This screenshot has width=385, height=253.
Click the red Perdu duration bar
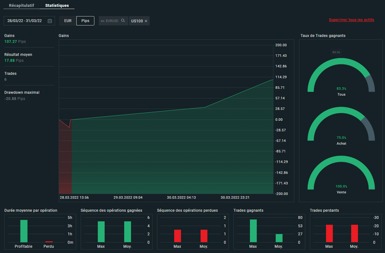pos(49,242)
